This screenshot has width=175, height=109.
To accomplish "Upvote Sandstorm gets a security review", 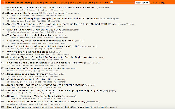I will 6,74.
